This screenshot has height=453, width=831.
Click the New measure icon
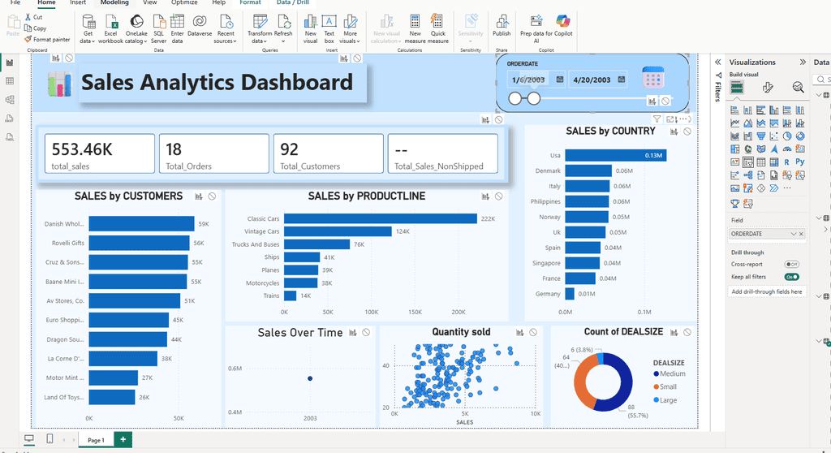(x=415, y=28)
